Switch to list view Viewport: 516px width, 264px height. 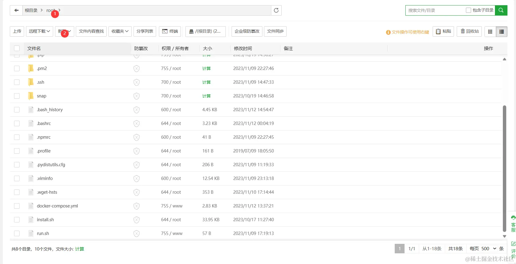[x=502, y=31]
